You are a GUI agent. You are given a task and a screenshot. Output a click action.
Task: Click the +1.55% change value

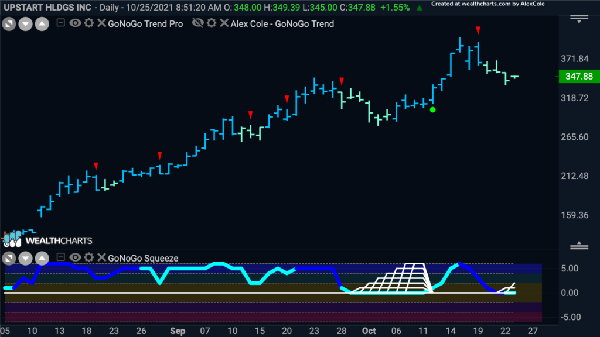click(395, 7)
